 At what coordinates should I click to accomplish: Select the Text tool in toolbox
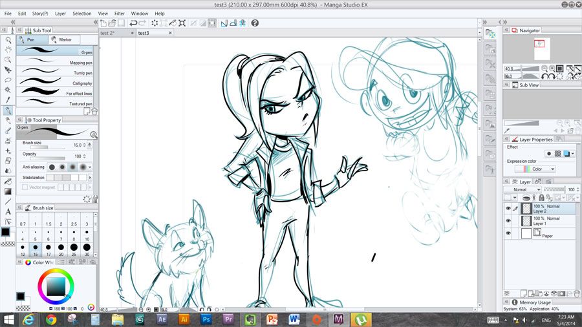(8, 211)
